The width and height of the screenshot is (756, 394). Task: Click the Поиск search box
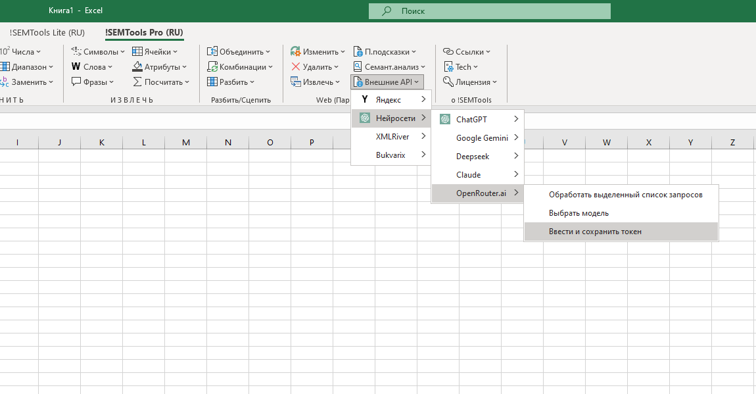[490, 11]
